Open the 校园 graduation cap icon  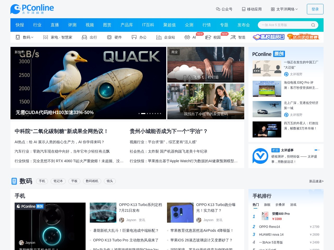pos(208,37)
